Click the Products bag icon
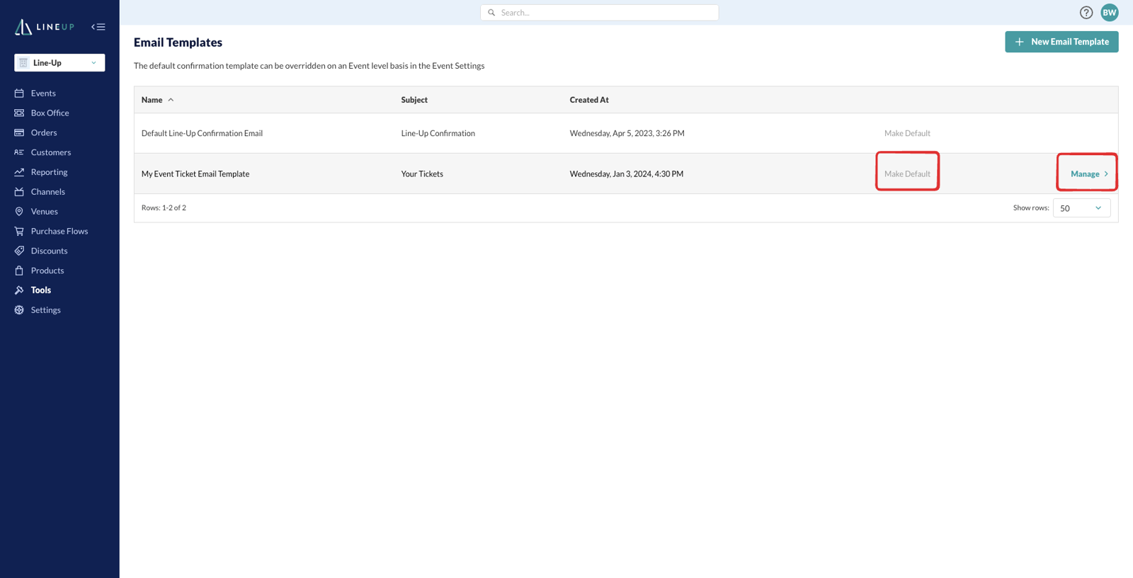 point(19,271)
